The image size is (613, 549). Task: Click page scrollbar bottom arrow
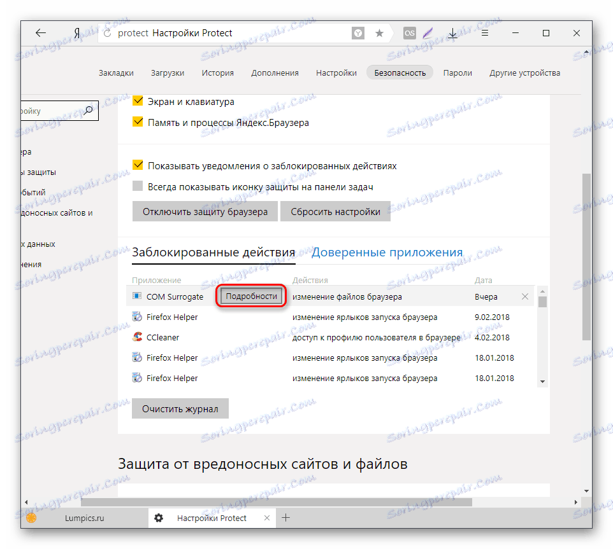[x=586, y=491]
